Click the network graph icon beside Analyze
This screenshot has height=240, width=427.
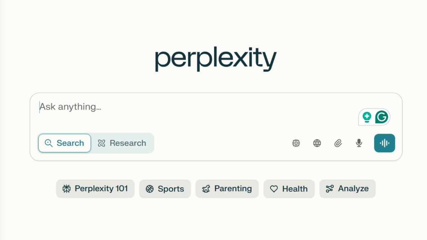[x=330, y=189]
